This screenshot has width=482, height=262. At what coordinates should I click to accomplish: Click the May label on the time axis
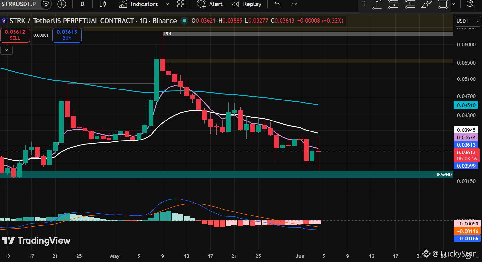115,256
